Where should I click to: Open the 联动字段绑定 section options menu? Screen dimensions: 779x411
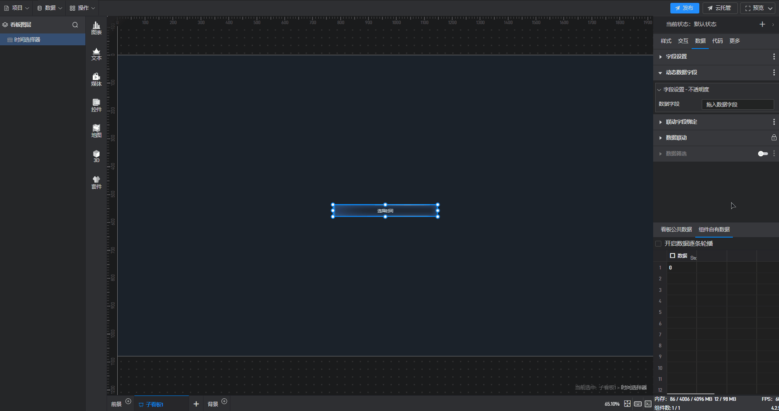tap(774, 122)
